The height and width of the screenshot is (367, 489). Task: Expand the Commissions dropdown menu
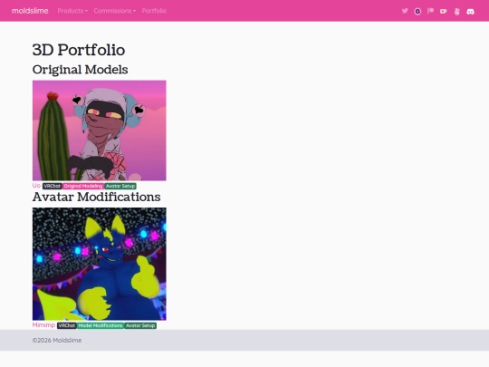tap(115, 11)
